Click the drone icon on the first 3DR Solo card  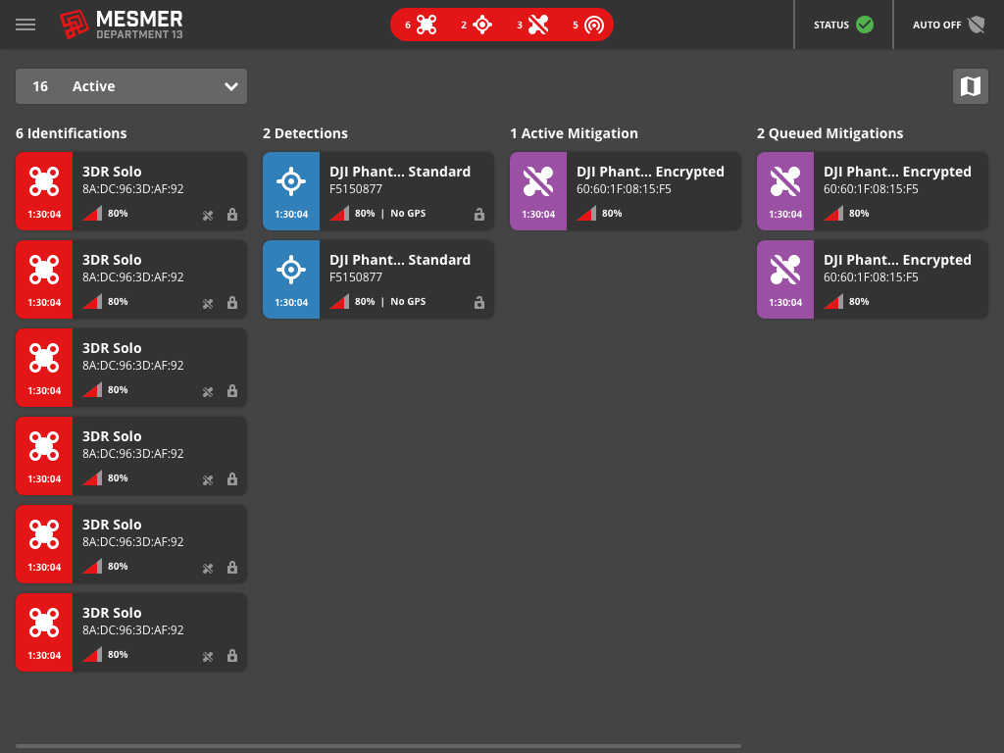click(x=43, y=182)
